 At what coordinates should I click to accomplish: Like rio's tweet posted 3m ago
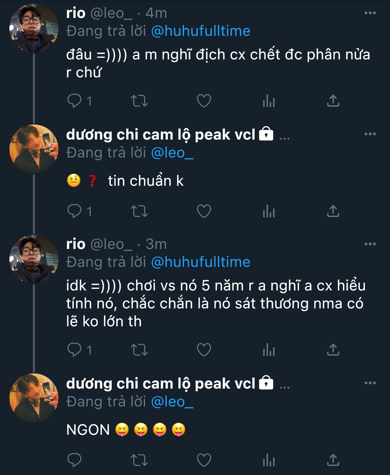[x=204, y=350]
